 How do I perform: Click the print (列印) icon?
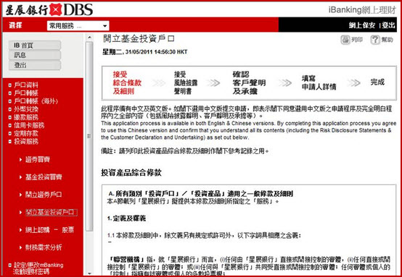[x=345, y=40]
